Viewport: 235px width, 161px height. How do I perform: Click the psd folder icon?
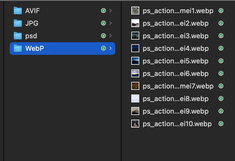[18, 36]
